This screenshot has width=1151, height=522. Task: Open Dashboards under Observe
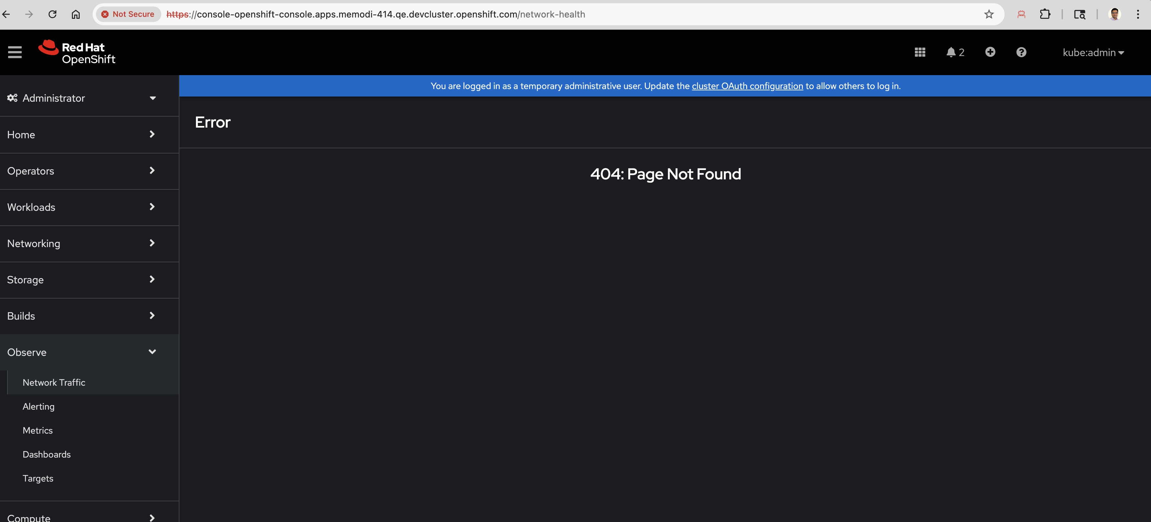46,455
